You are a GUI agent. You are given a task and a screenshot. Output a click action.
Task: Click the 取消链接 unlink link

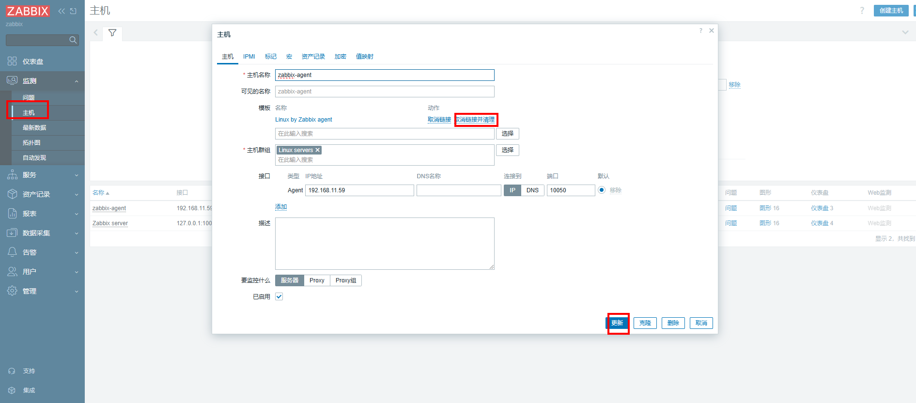point(439,120)
